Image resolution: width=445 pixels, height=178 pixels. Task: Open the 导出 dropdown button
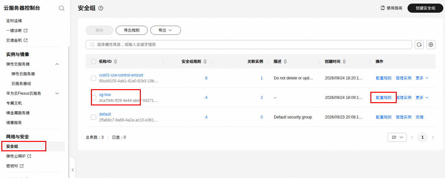166,30
